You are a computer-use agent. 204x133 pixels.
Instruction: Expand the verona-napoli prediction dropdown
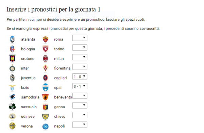coord(80,125)
